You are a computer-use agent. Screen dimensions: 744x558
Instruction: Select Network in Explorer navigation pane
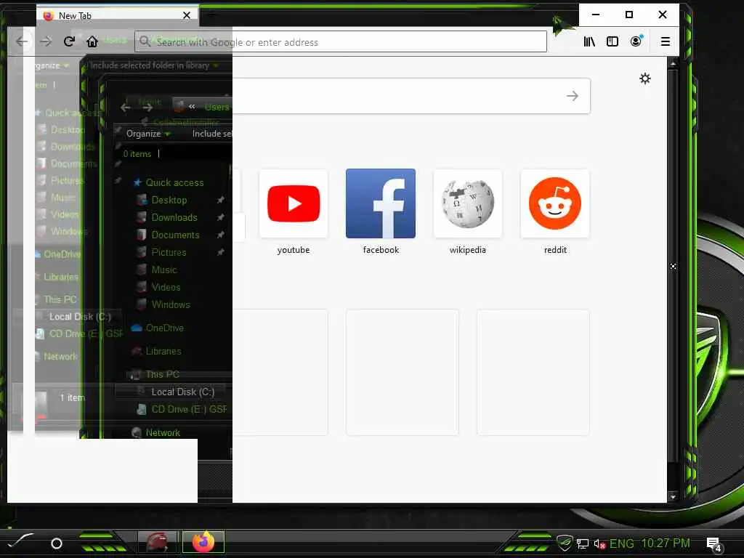pos(162,433)
